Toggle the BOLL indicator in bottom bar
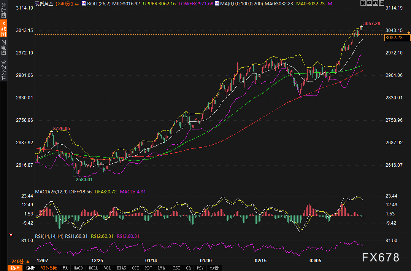This screenshot has height=271, width=411. pos(93,268)
